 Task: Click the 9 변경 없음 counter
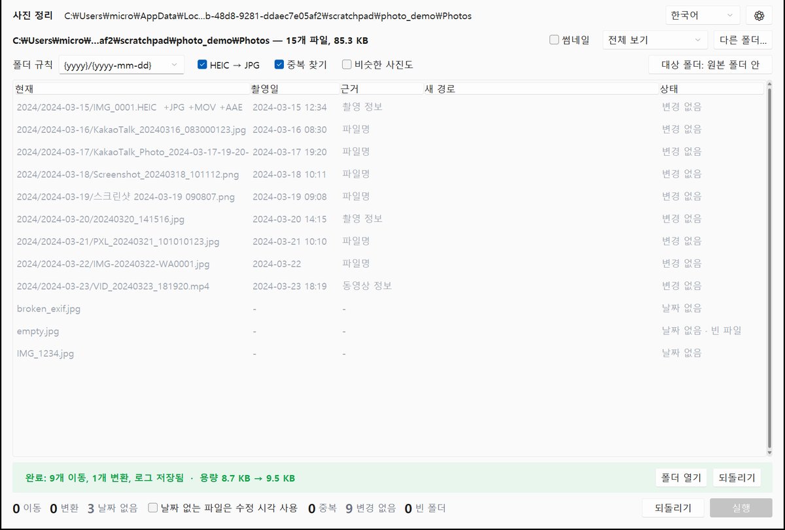coord(371,508)
